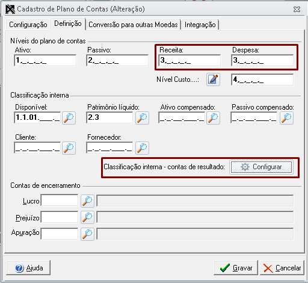Click the Ativo compensado magnifier icon

pos(213,118)
